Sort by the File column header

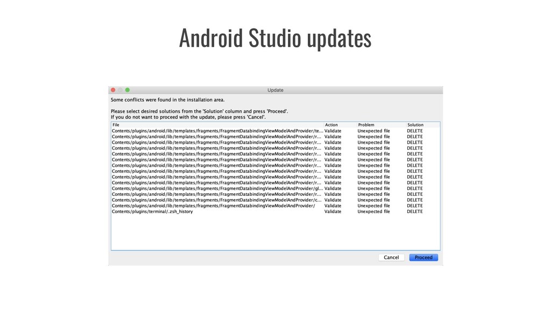[x=217, y=125]
